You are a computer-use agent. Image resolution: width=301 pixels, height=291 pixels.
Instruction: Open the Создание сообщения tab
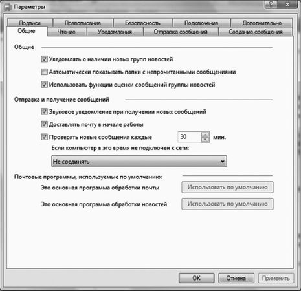[256, 32]
